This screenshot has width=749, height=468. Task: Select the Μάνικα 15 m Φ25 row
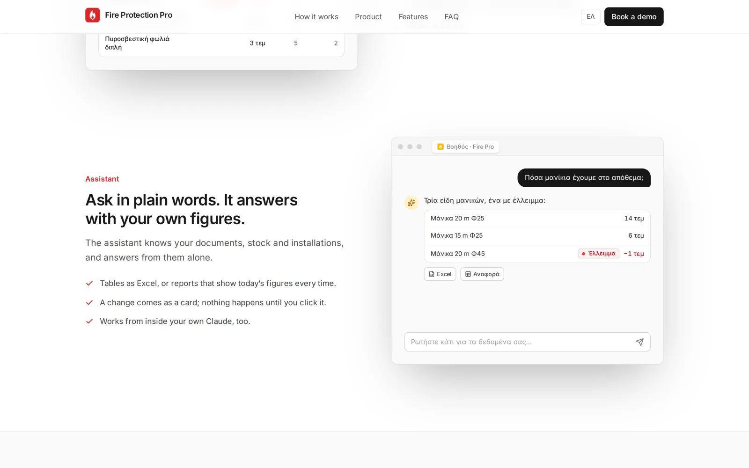click(x=537, y=235)
